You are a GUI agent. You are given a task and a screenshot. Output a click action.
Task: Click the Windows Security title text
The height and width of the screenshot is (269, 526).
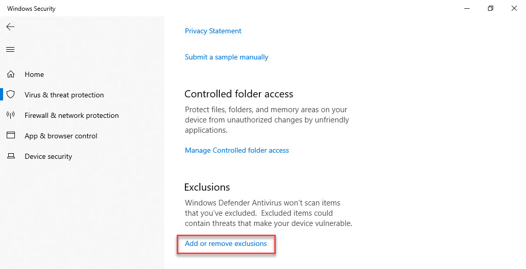click(31, 9)
